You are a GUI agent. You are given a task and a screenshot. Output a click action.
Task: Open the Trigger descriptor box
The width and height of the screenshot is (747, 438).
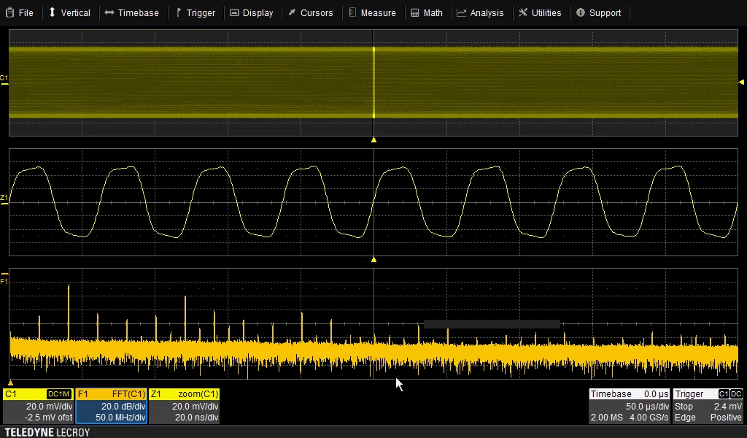coord(708,406)
